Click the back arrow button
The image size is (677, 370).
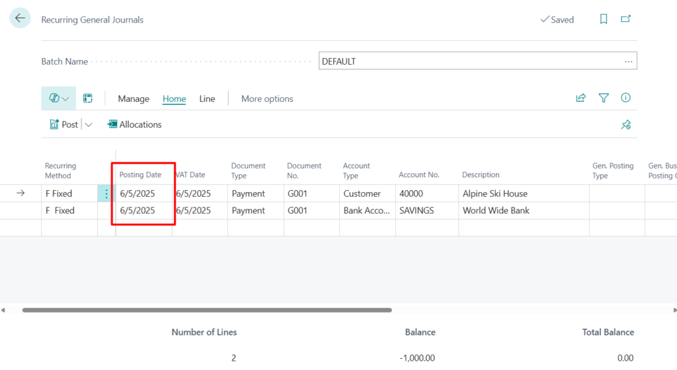coord(20,18)
